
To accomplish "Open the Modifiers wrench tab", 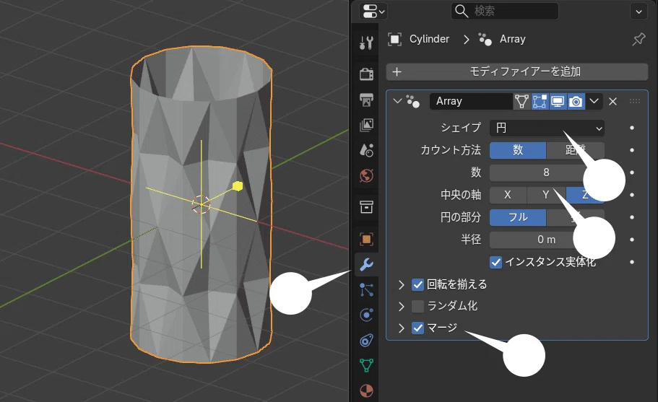I will tap(366, 264).
